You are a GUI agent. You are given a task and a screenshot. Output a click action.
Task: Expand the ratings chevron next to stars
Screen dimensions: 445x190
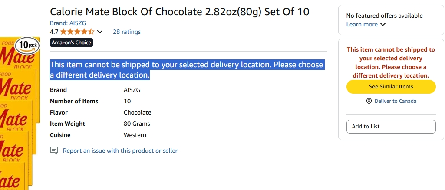pos(100,32)
